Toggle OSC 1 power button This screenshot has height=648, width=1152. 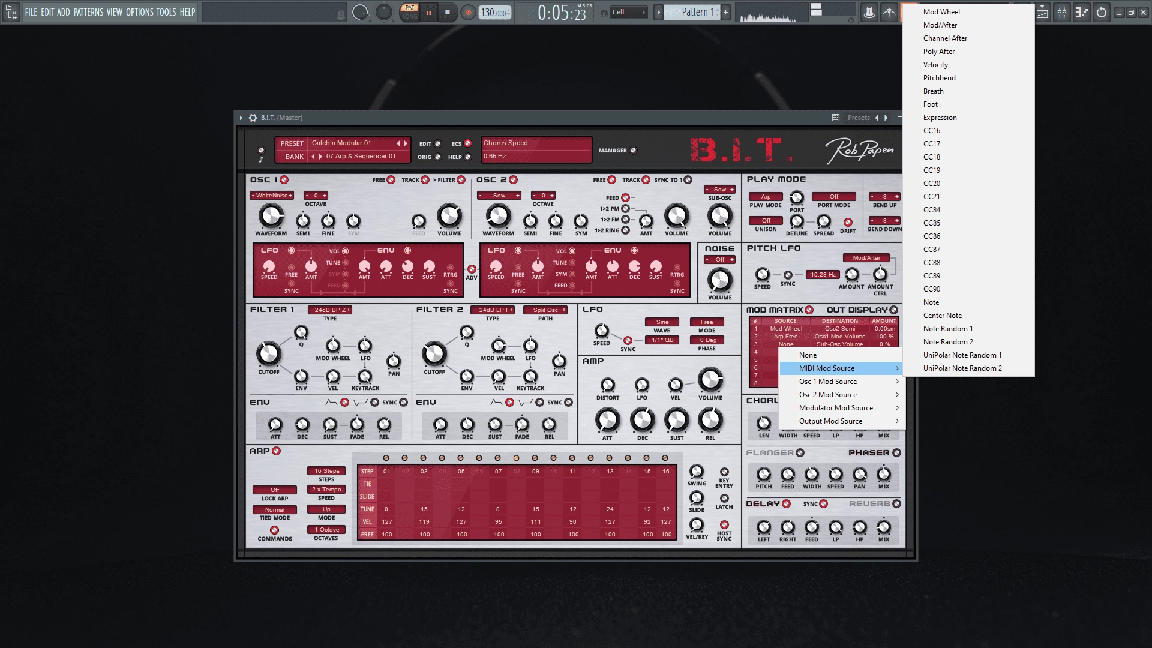tap(284, 180)
